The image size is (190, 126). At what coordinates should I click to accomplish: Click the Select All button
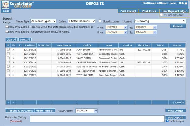coord(25,40)
